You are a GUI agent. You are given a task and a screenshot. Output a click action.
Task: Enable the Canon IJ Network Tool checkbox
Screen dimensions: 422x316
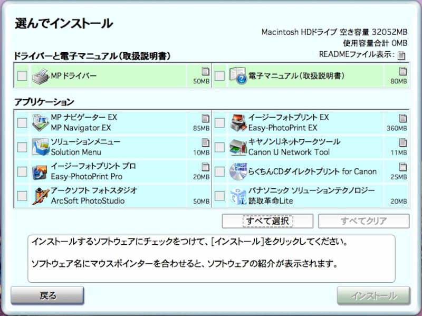click(219, 147)
